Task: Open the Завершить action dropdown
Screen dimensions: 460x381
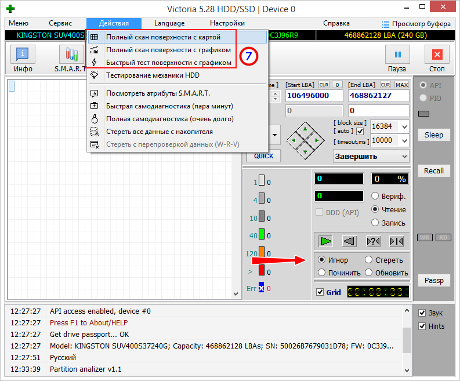Action: point(404,157)
